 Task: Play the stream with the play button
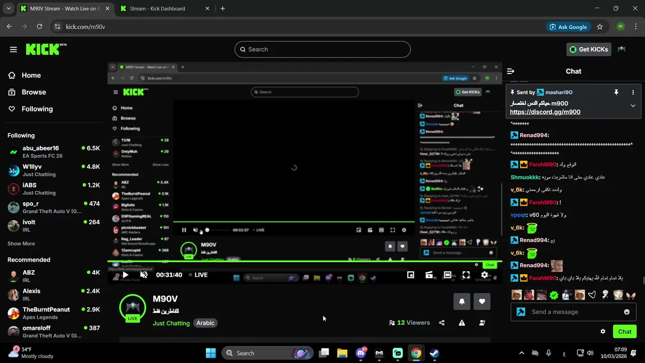125,275
